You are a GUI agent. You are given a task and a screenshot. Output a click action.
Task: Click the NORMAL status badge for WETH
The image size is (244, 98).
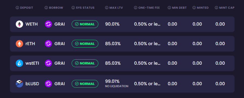(x=85, y=24)
